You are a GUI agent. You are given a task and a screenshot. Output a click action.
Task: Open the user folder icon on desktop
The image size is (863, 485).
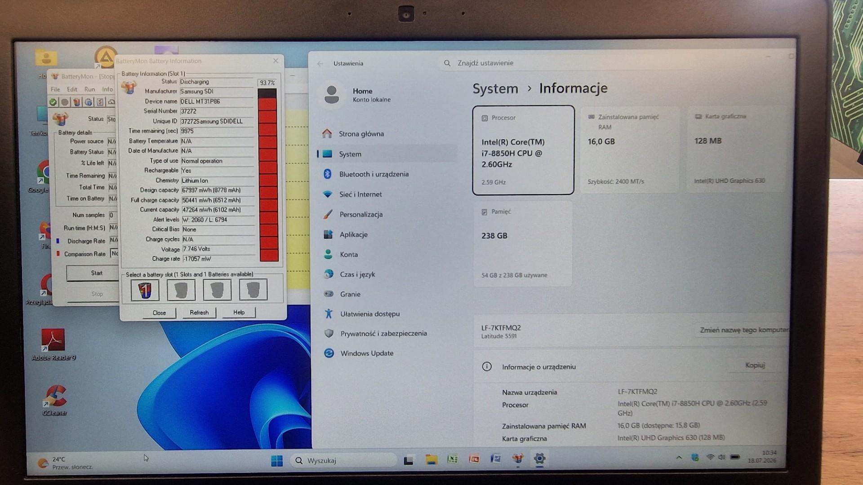tap(46, 58)
